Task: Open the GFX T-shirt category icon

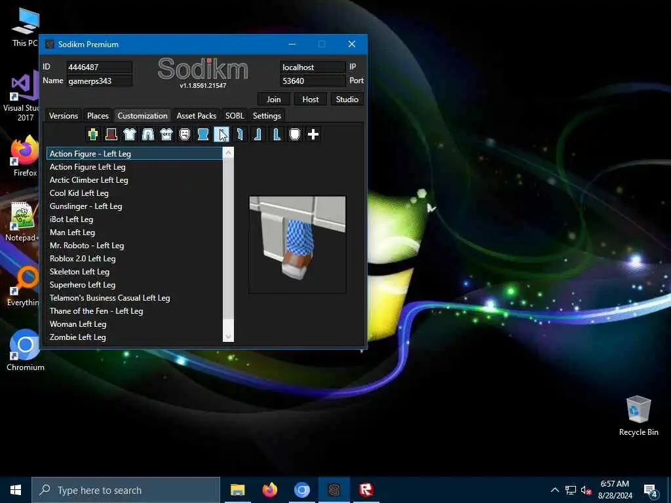Action: [x=166, y=134]
